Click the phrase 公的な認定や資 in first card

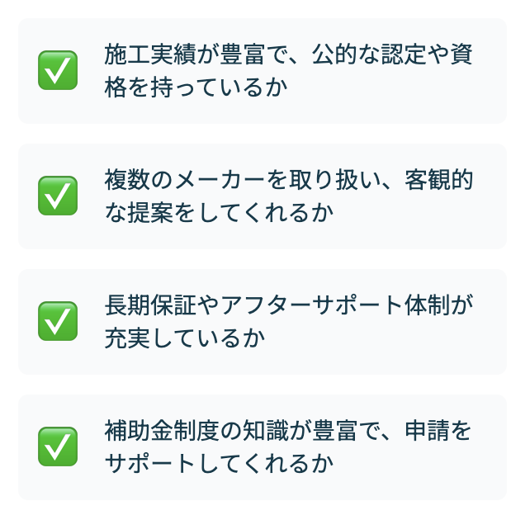tap(392, 54)
